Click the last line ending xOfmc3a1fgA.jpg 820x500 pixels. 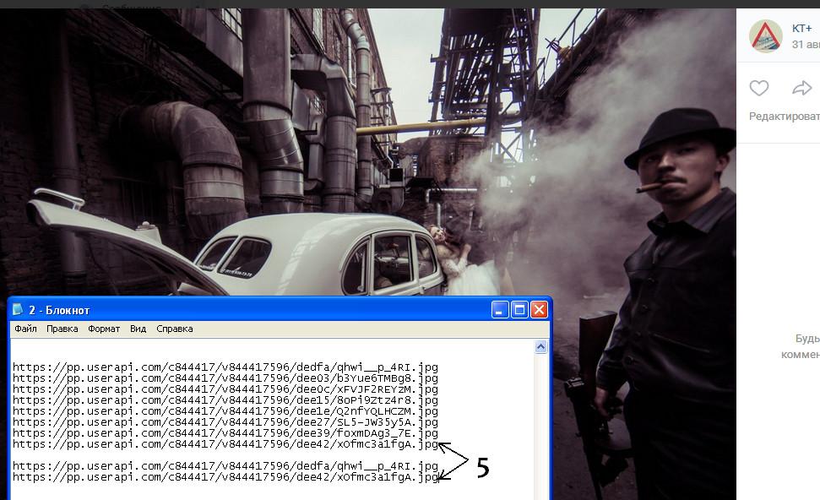tap(225, 477)
